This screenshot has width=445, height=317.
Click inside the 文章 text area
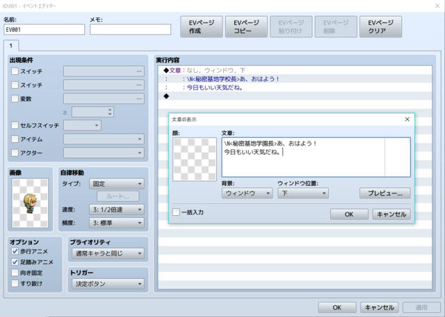(316, 157)
